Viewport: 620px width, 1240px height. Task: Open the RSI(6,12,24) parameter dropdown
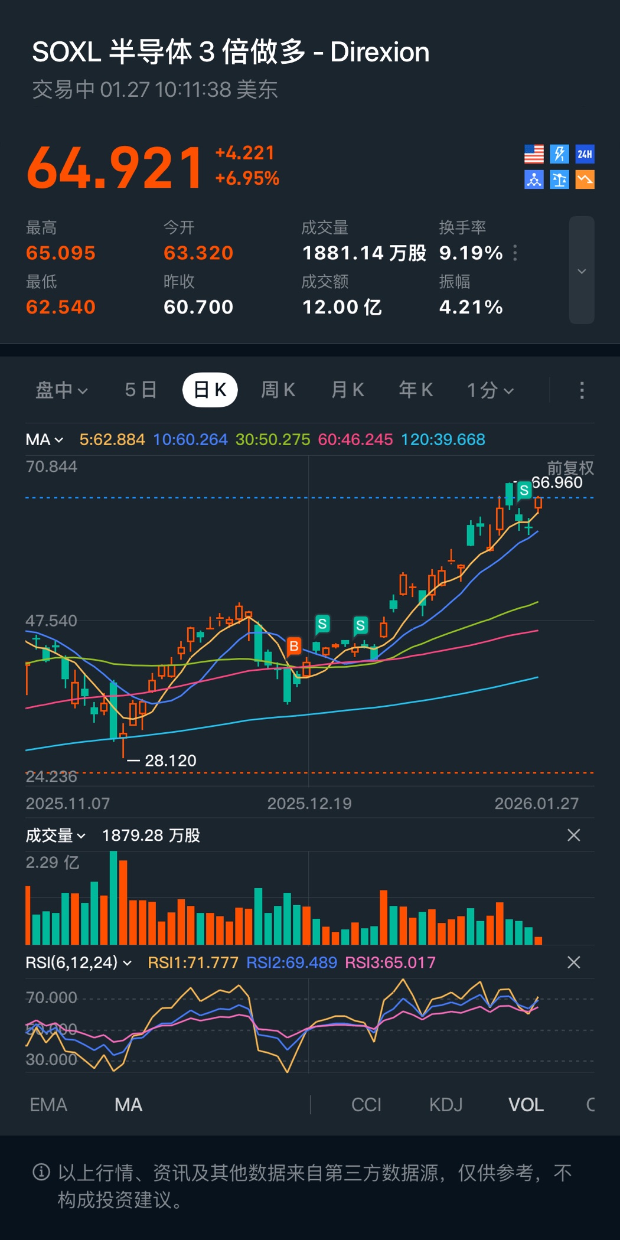click(x=78, y=962)
